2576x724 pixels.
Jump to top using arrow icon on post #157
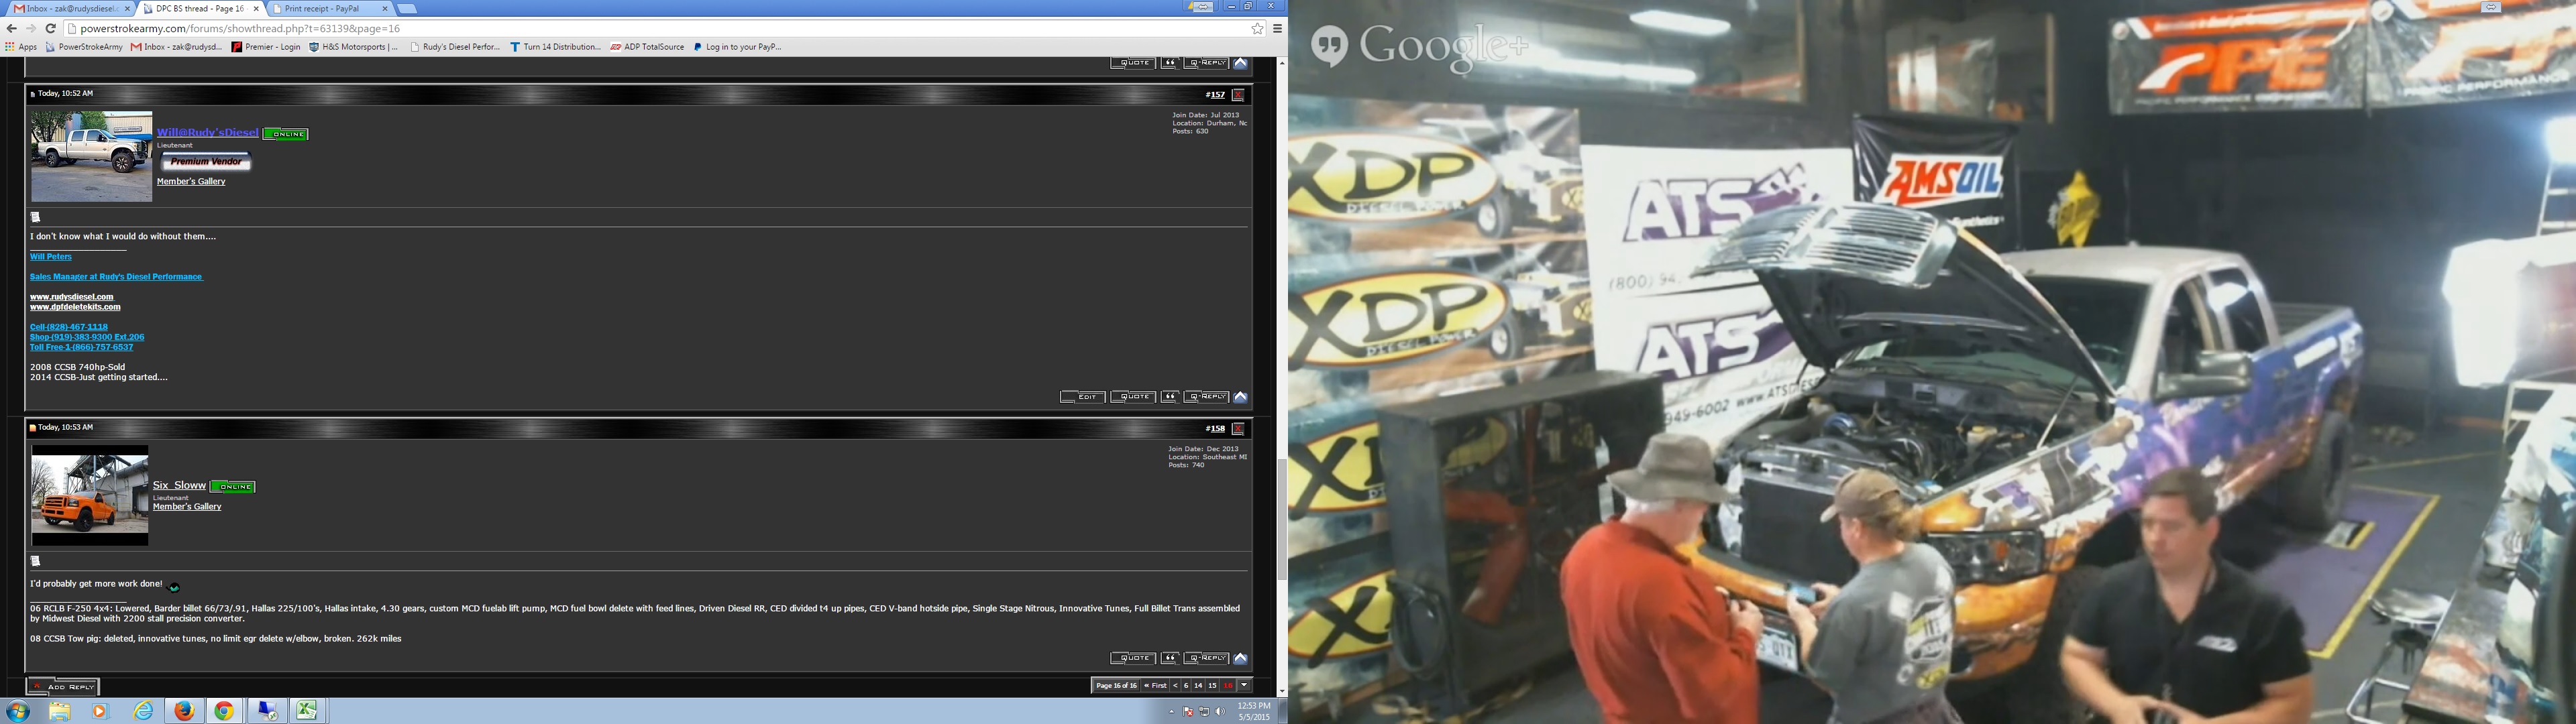(x=1240, y=397)
